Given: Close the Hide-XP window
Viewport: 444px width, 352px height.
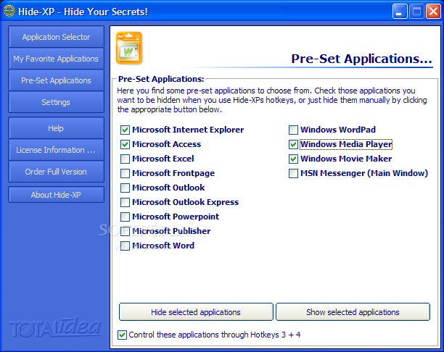Looking at the screenshot, I should point(434,12).
